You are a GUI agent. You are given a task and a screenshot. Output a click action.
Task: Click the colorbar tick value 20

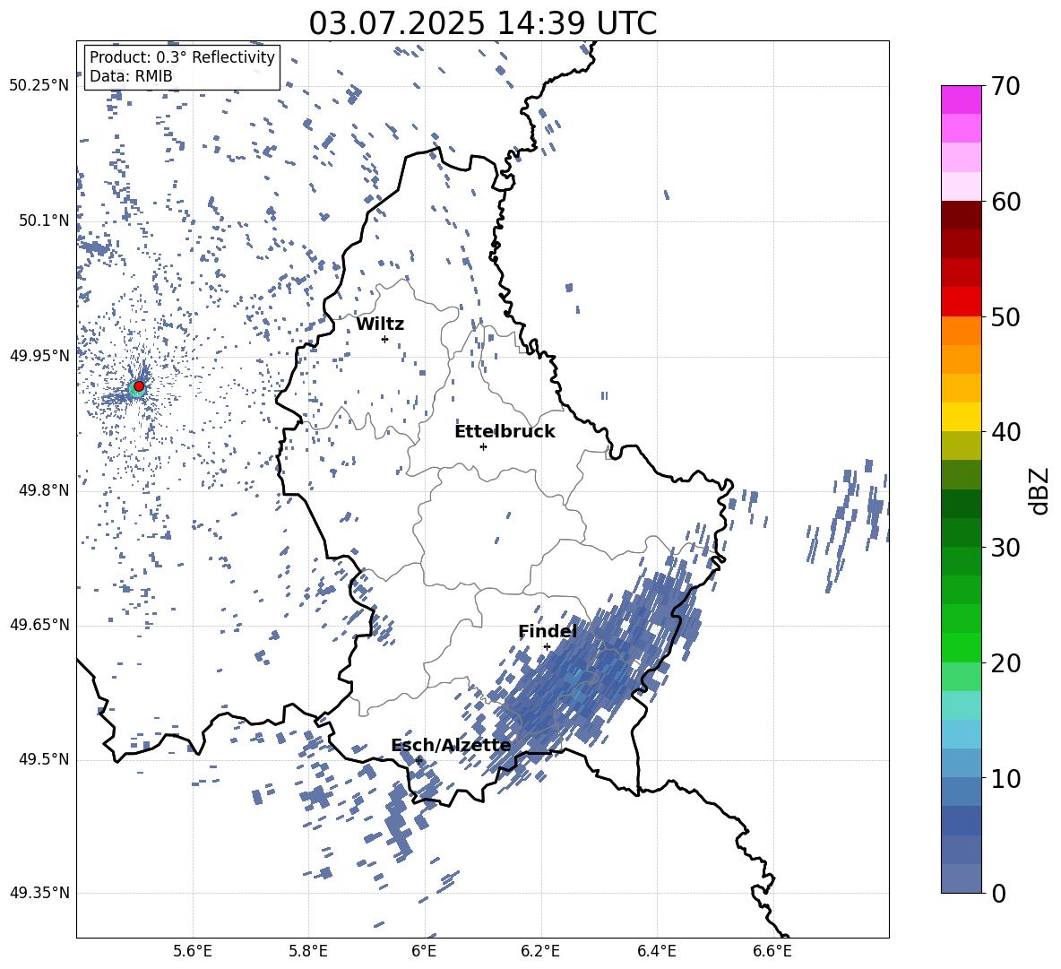[1005, 662]
